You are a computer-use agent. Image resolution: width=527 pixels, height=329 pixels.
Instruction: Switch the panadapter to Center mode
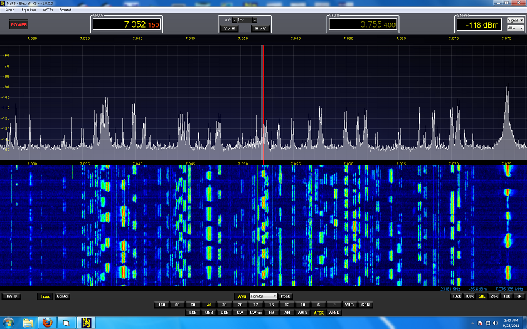pyautogui.click(x=63, y=296)
